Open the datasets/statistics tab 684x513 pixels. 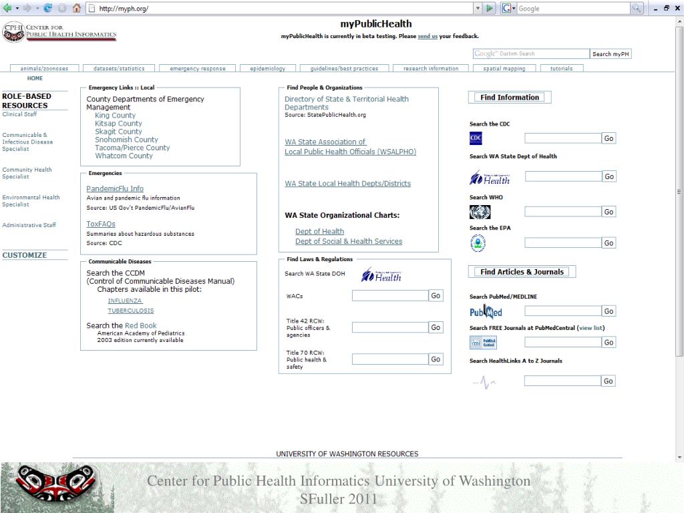119,69
